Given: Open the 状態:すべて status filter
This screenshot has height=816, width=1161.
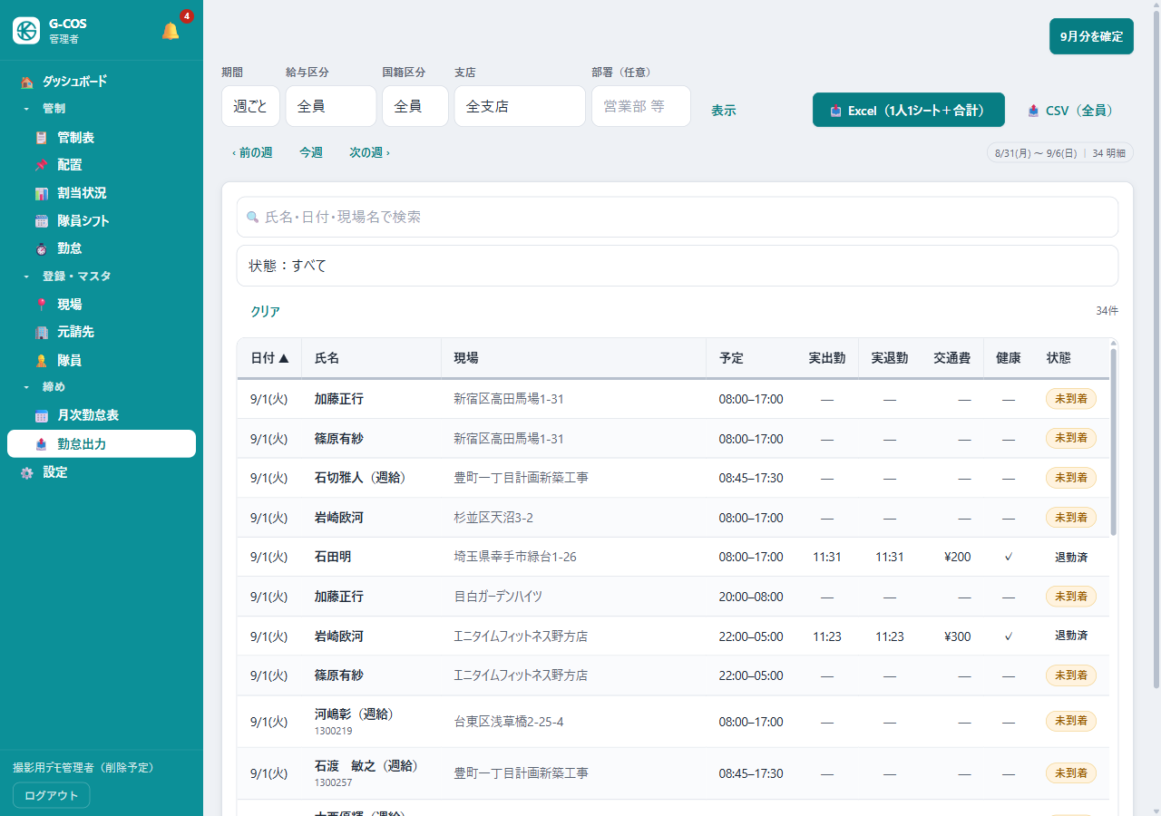Looking at the screenshot, I should point(678,266).
